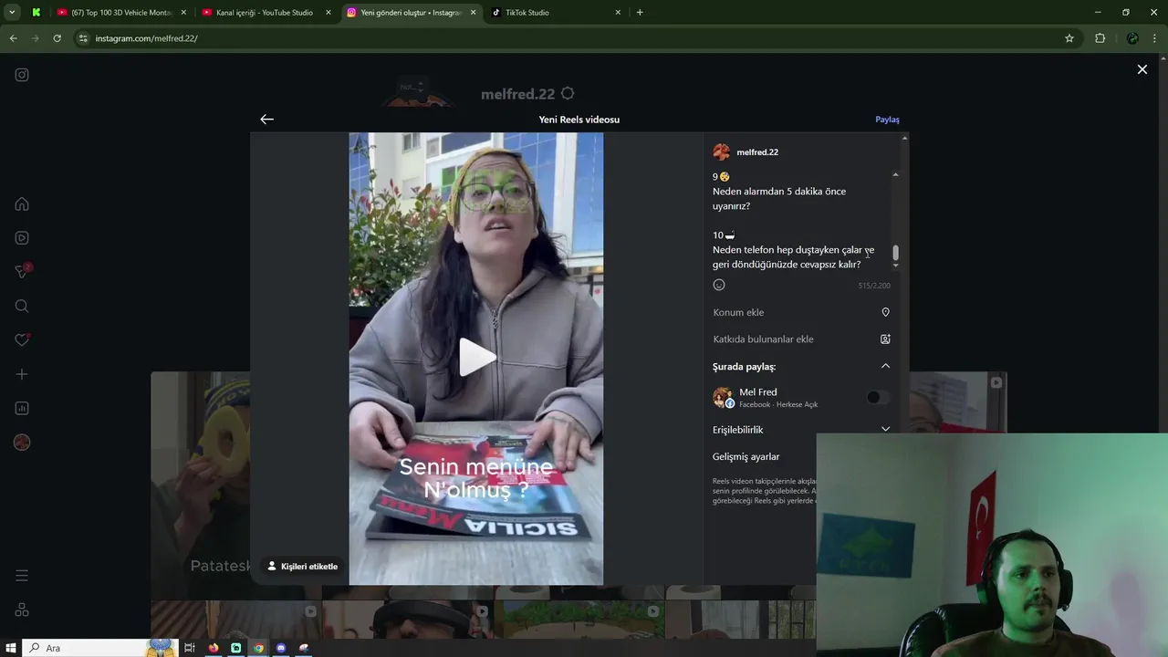Image resolution: width=1168 pixels, height=657 pixels.
Task: Click the Chrome icon in the taskbar
Action: (x=259, y=648)
